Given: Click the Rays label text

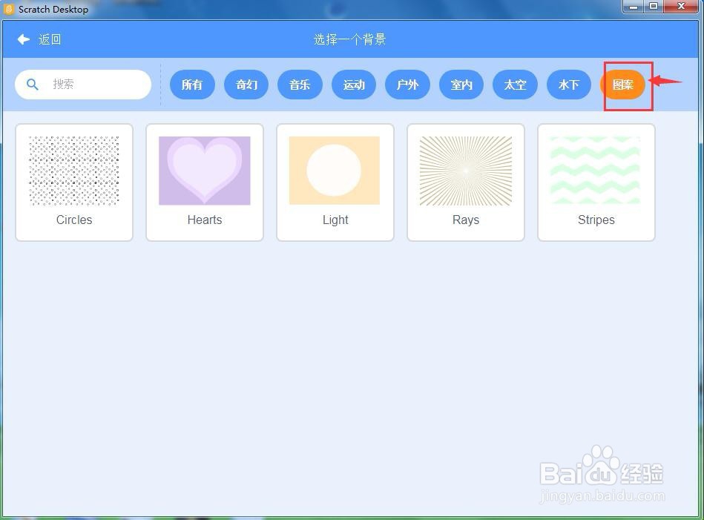Looking at the screenshot, I should coord(466,220).
